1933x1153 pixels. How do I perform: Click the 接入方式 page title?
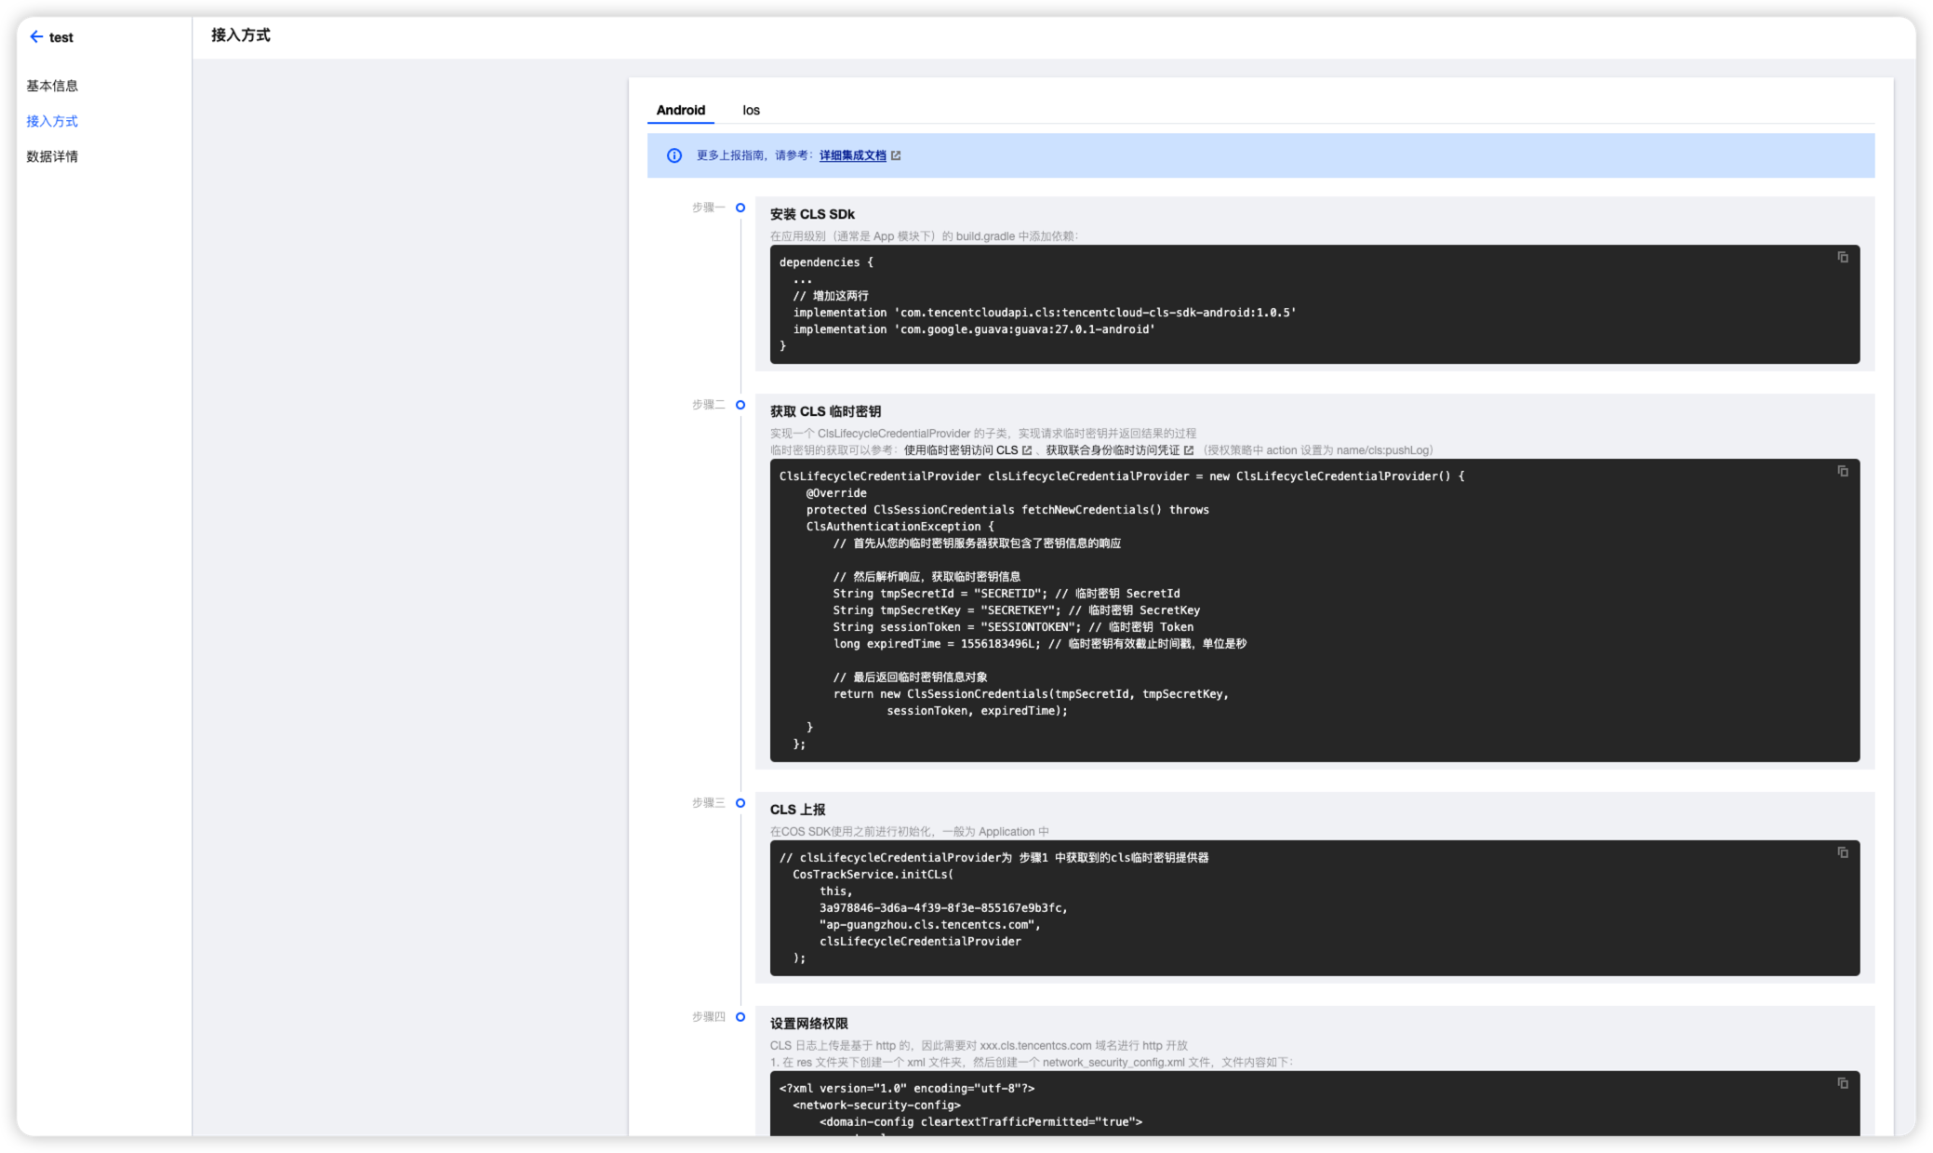[x=240, y=35]
